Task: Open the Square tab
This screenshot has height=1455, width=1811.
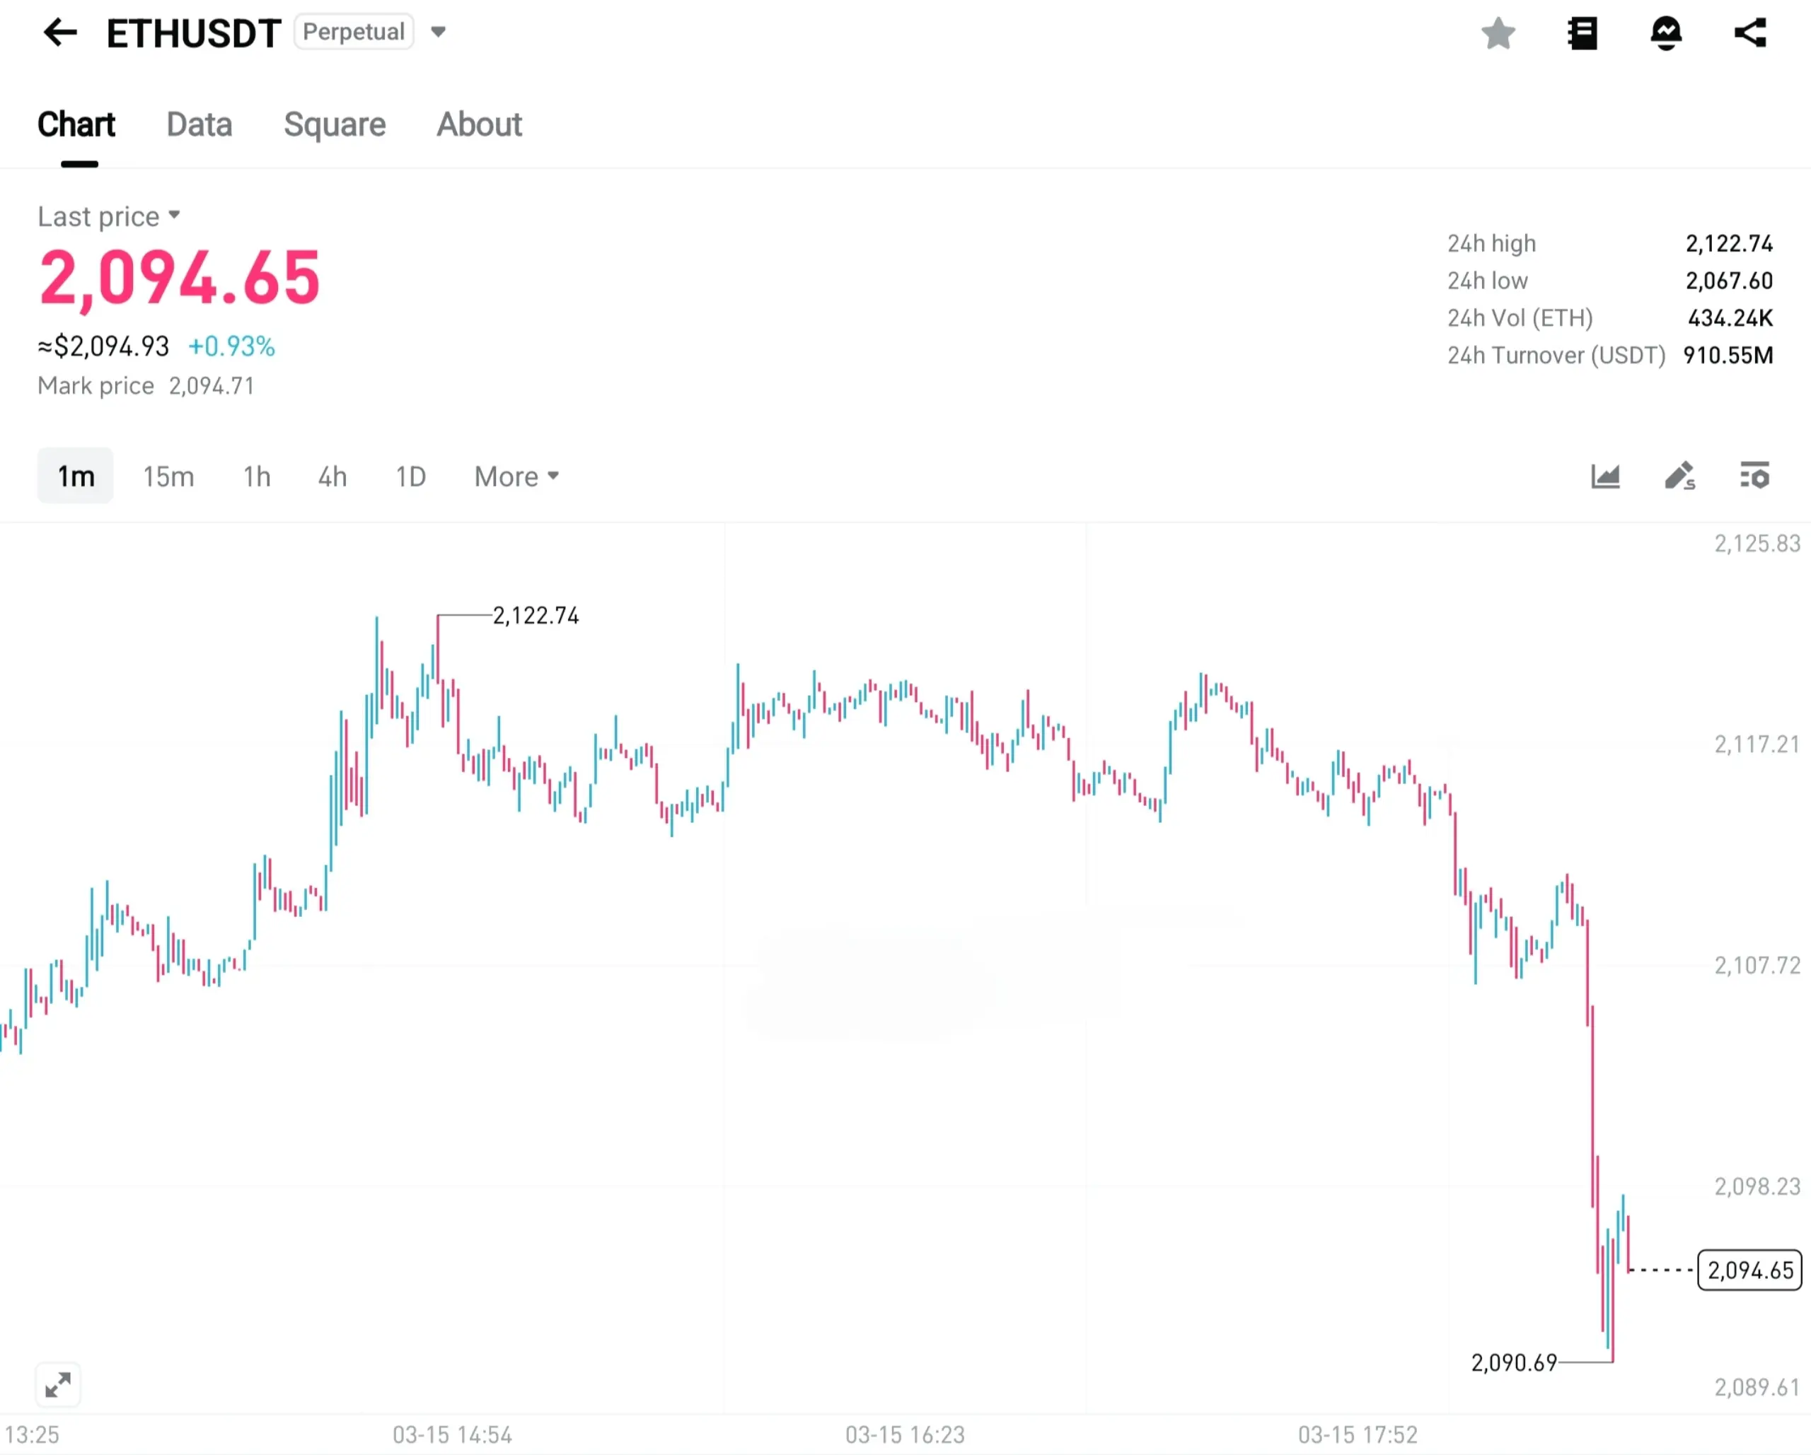Action: coord(335,124)
